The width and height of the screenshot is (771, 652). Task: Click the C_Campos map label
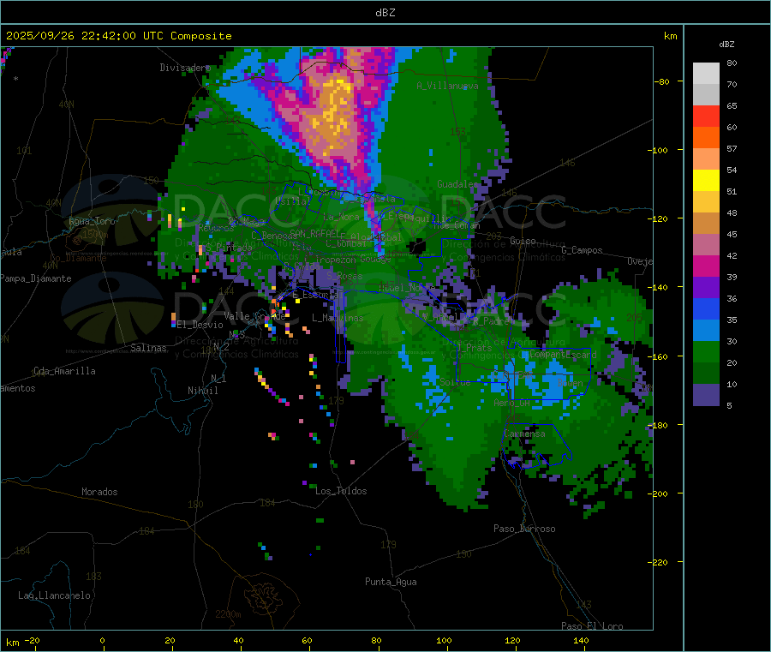[x=582, y=250]
